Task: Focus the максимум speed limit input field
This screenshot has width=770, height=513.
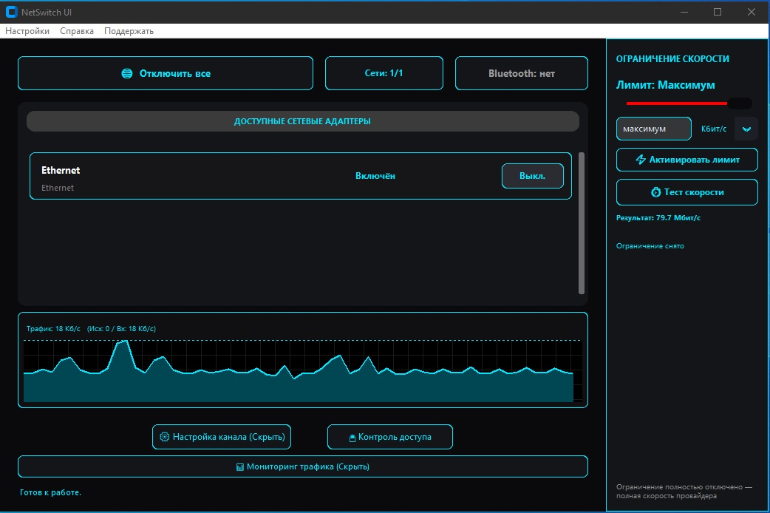Action: [x=654, y=129]
